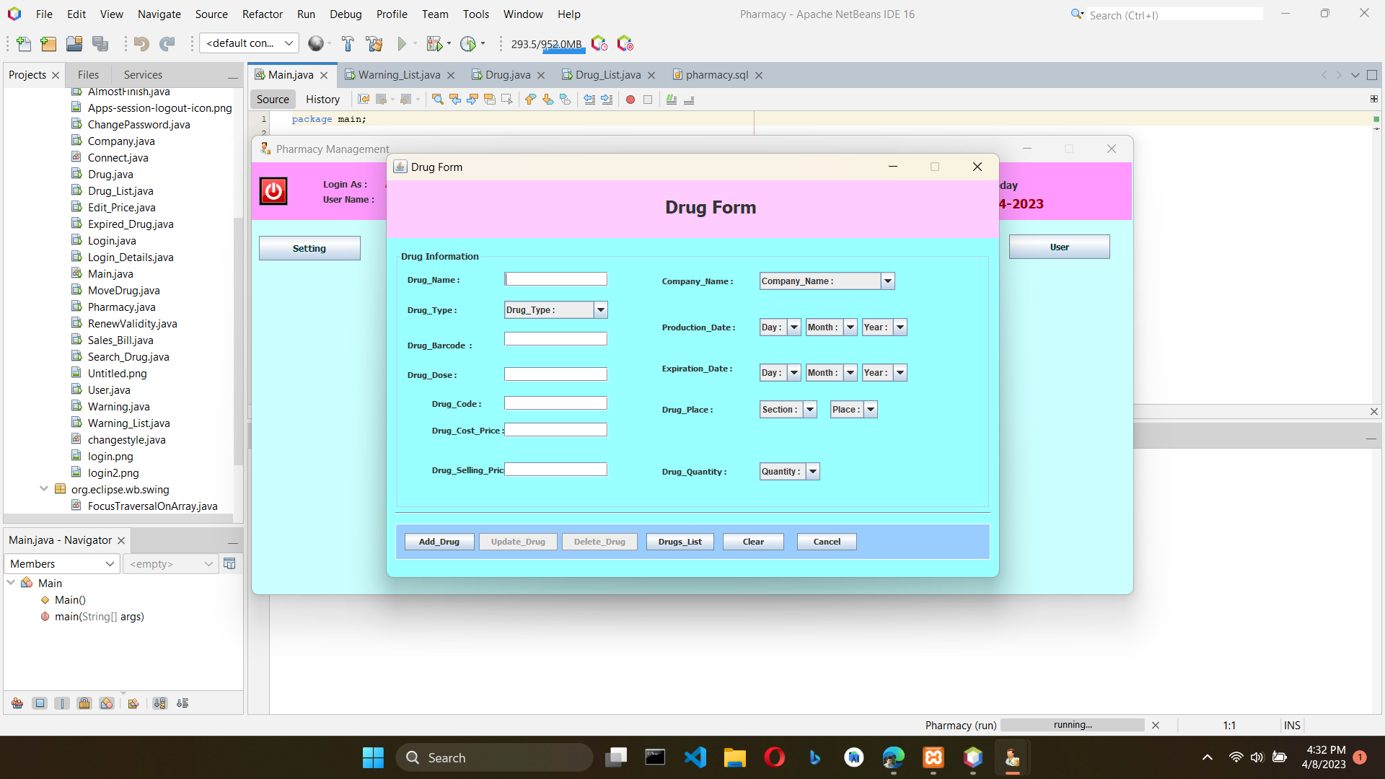
Task: Click inside the Drug_Name text field
Action: (555, 278)
